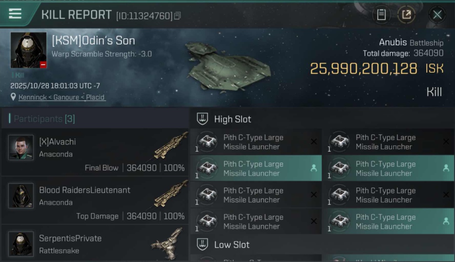Click the High Slot shield icon
This screenshot has height=262, width=455.
click(202, 119)
